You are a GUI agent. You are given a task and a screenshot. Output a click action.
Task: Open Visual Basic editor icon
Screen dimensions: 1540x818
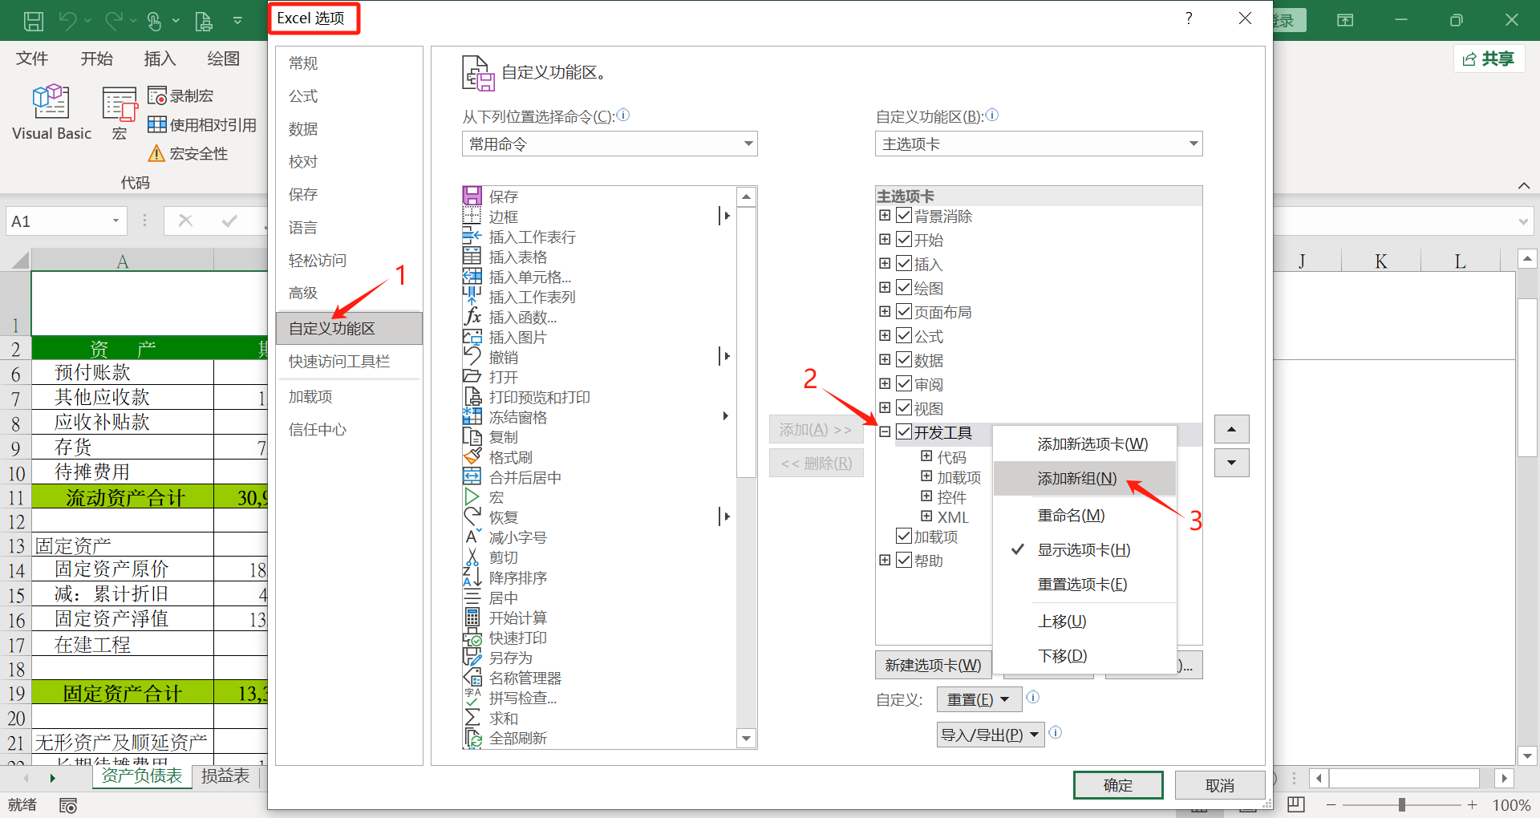51,102
